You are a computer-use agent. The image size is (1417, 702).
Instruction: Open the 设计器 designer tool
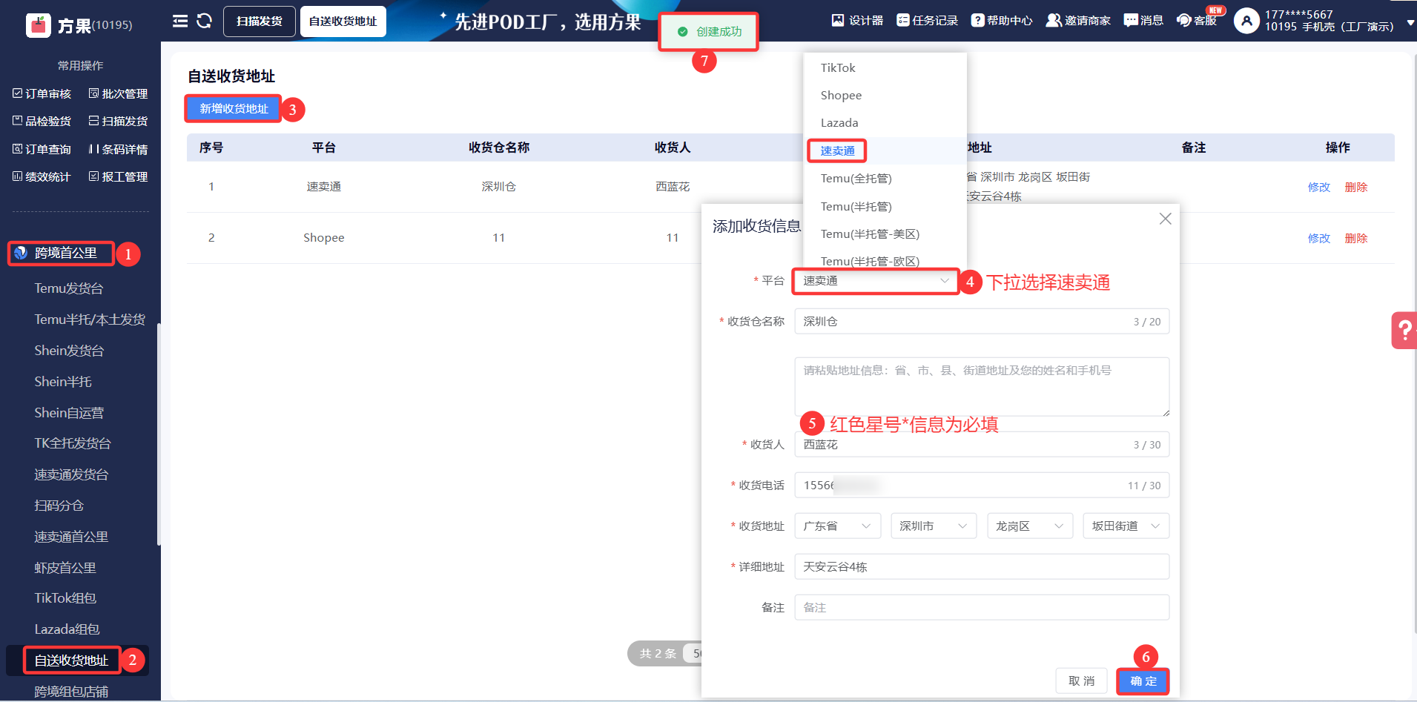(857, 21)
